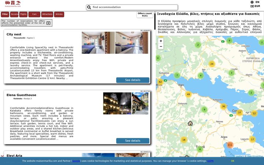The width and height of the screenshot is (264, 165).
Task: Accept cookies with the OK button
Action: tap(233, 161)
